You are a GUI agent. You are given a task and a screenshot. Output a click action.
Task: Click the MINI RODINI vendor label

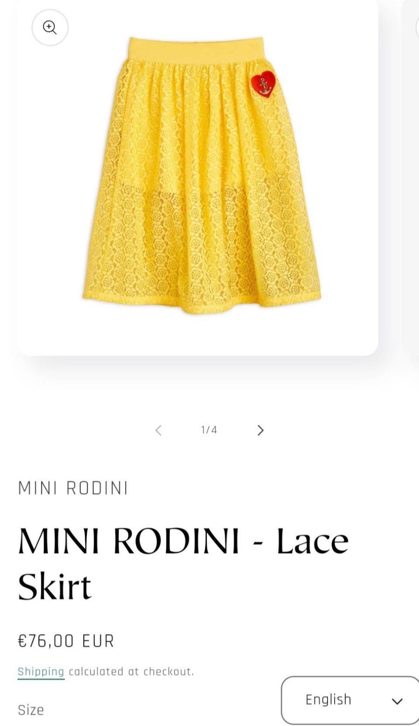[73, 488]
